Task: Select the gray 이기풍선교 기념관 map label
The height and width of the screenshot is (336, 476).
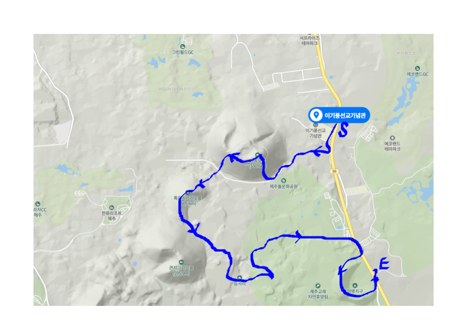Action: tap(315, 133)
